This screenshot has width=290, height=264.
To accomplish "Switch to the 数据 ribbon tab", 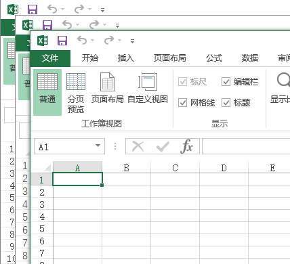I will click(x=250, y=58).
